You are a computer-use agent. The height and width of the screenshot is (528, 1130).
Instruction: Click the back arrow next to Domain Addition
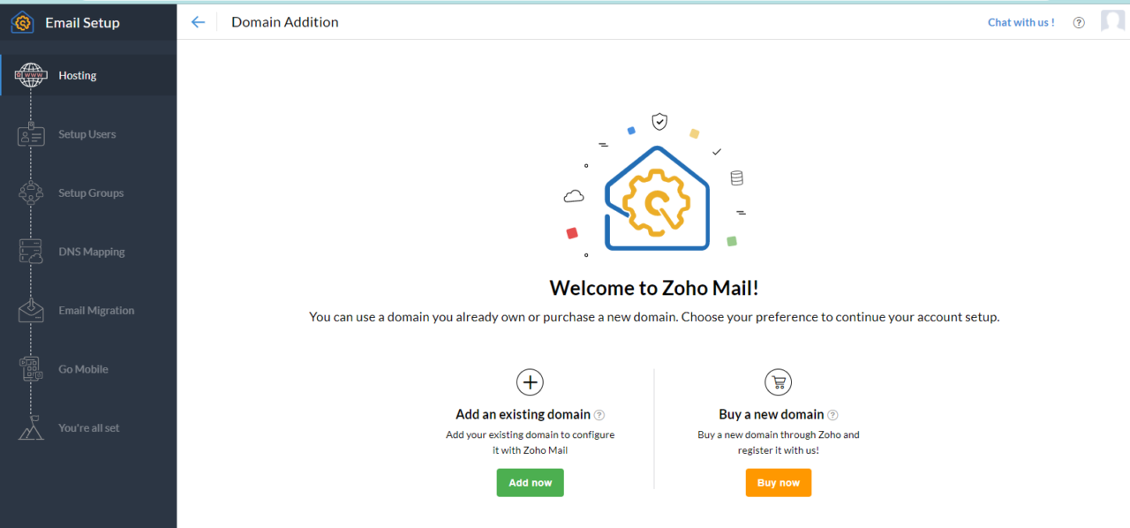point(197,22)
